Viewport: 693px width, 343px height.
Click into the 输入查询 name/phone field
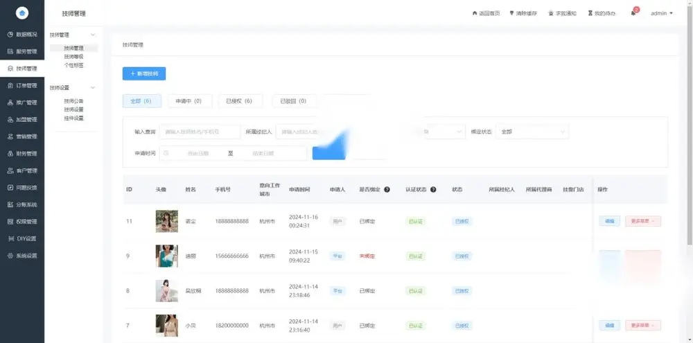[x=200, y=132]
